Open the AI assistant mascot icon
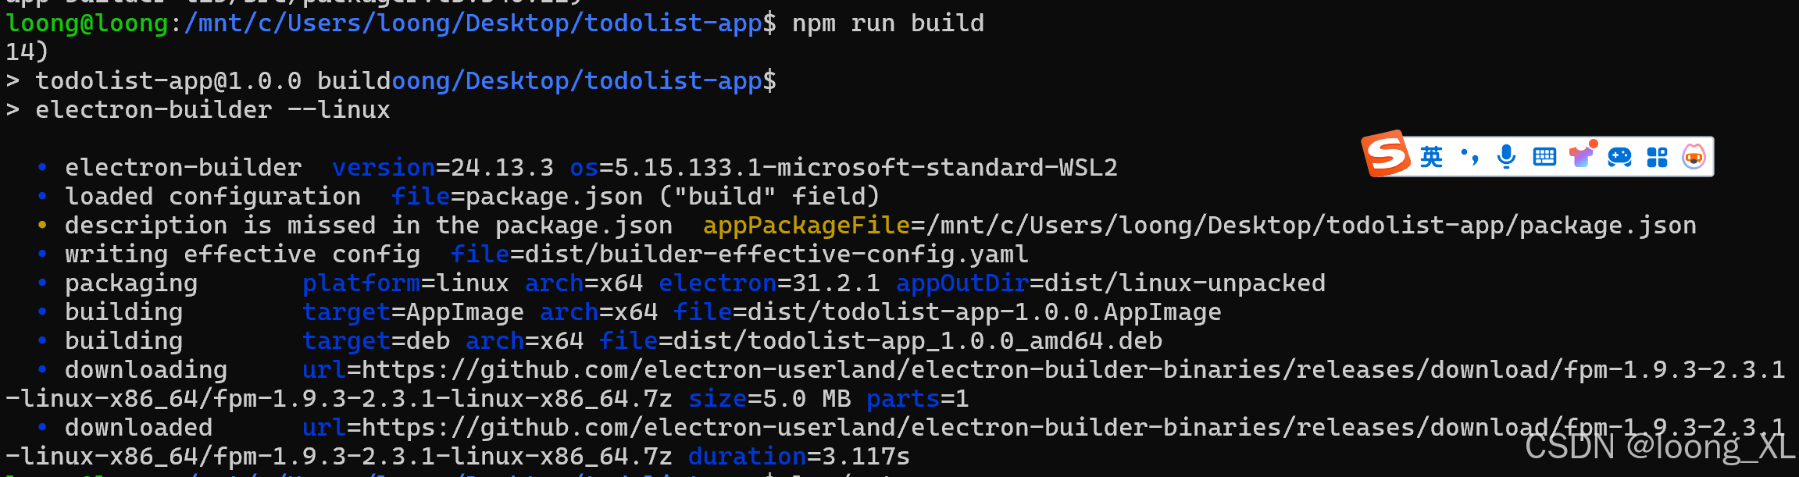Image resolution: width=1799 pixels, height=477 pixels. [x=1694, y=157]
